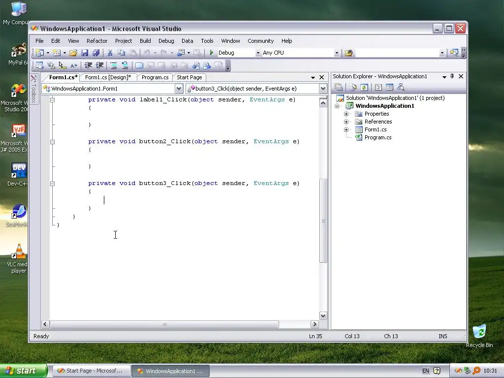Refresh the Solution Explorer

364,87
